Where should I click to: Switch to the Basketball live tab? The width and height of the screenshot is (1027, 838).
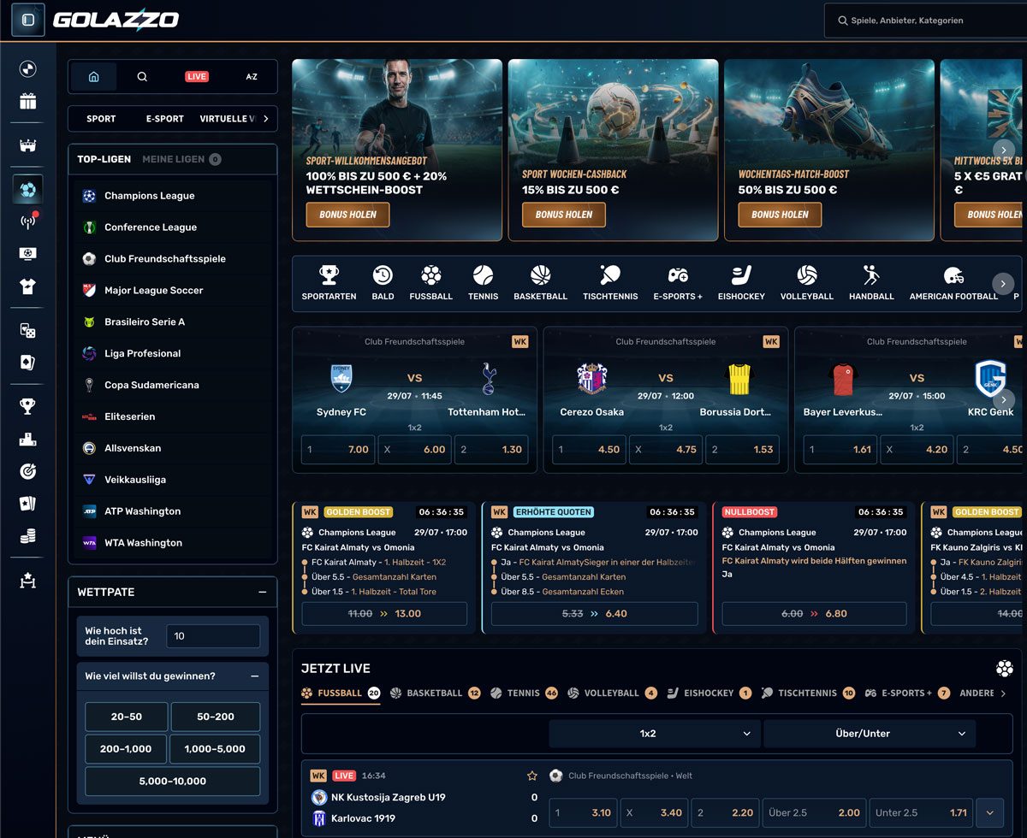coord(435,693)
